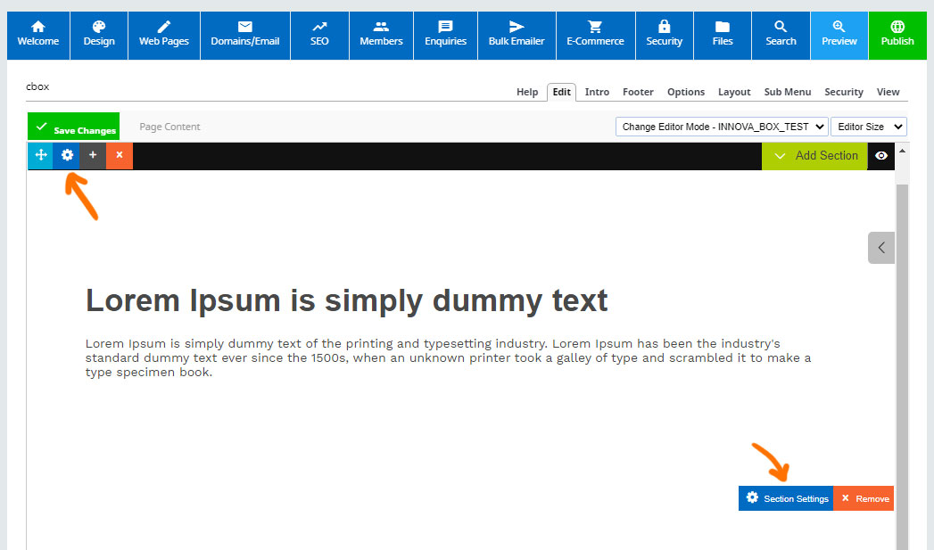Viewport: 934px width, 550px height.
Task: Click the orange Remove button
Action: [x=864, y=498]
